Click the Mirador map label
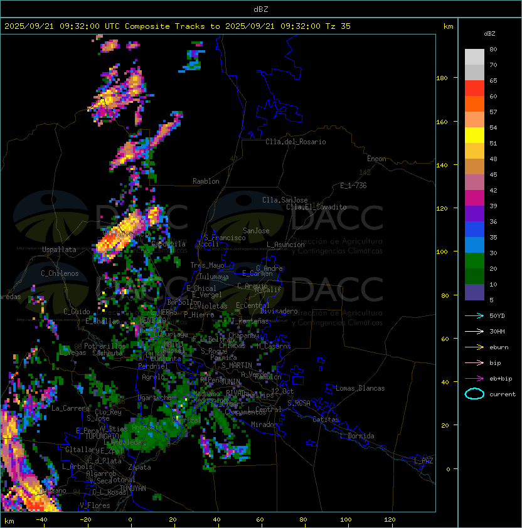The image size is (522, 528). (264, 425)
